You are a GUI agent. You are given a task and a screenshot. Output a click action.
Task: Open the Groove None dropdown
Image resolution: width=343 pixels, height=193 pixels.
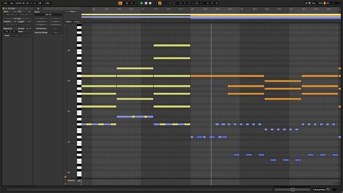(x=24, y=32)
